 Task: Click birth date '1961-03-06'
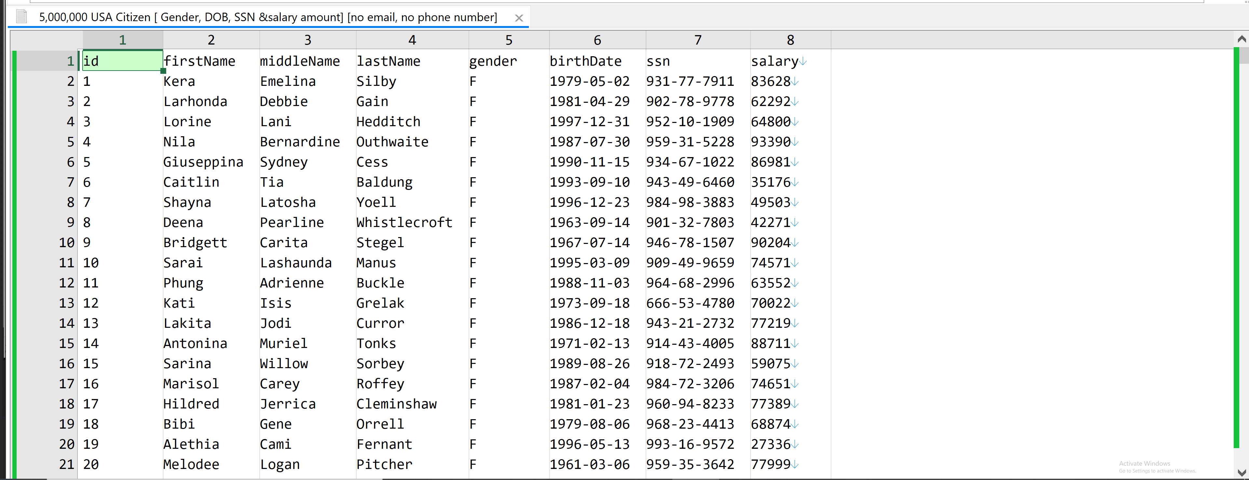pyautogui.click(x=590, y=464)
